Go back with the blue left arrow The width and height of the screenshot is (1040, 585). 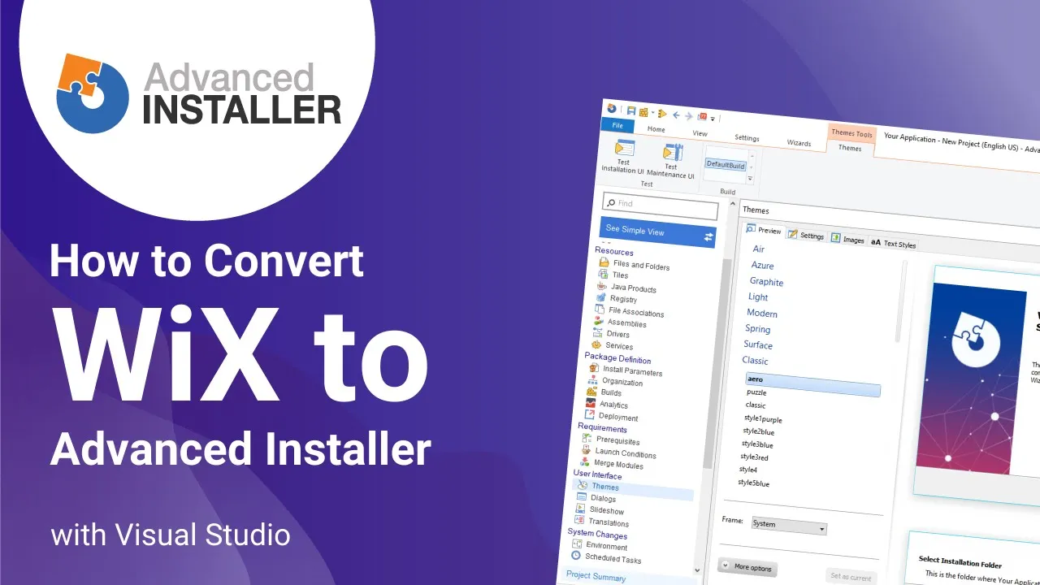(676, 115)
